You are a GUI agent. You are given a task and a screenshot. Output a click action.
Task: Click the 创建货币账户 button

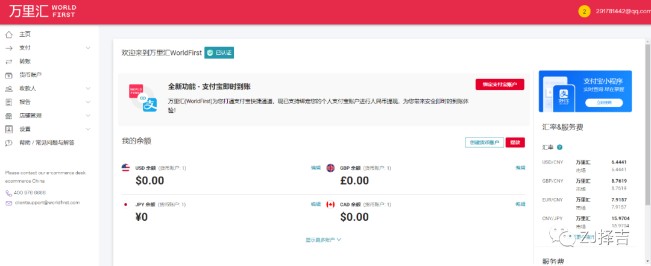485,142
